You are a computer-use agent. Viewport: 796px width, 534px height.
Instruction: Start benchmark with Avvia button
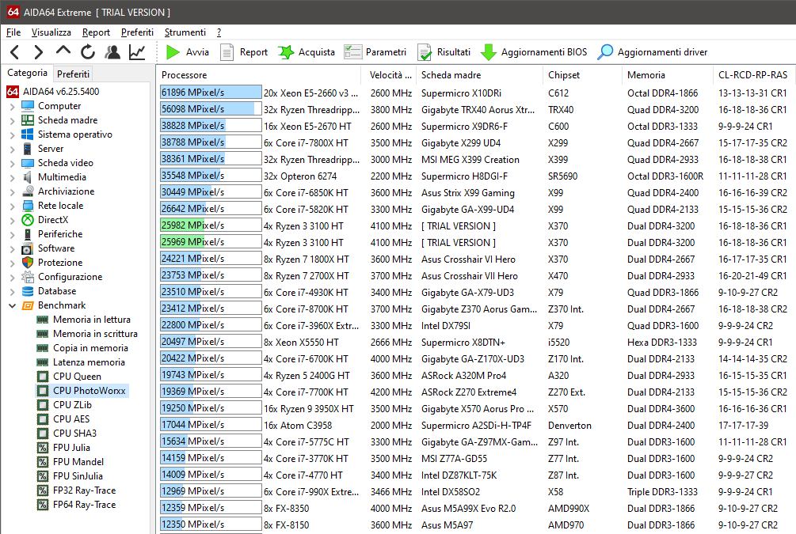coord(188,52)
